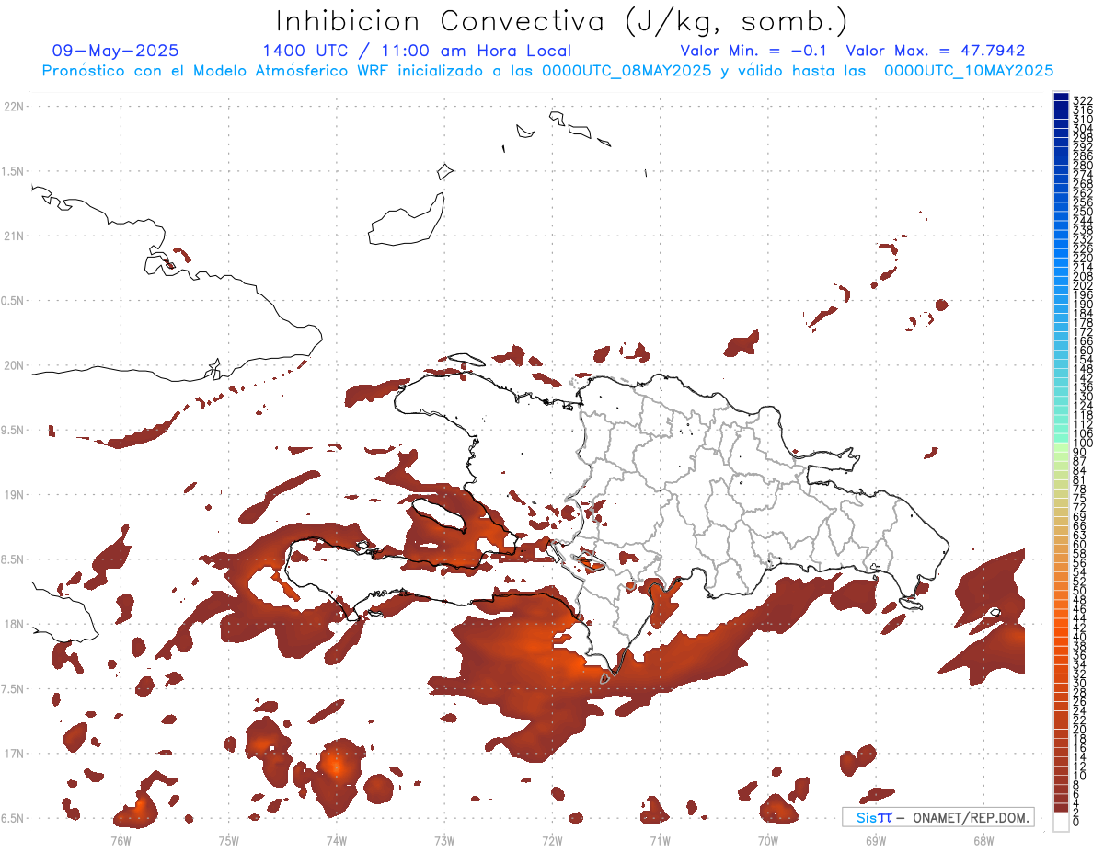The width and height of the screenshot is (1104, 853).
Task: Click the latitude label "20N"
Action: coord(14,365)
